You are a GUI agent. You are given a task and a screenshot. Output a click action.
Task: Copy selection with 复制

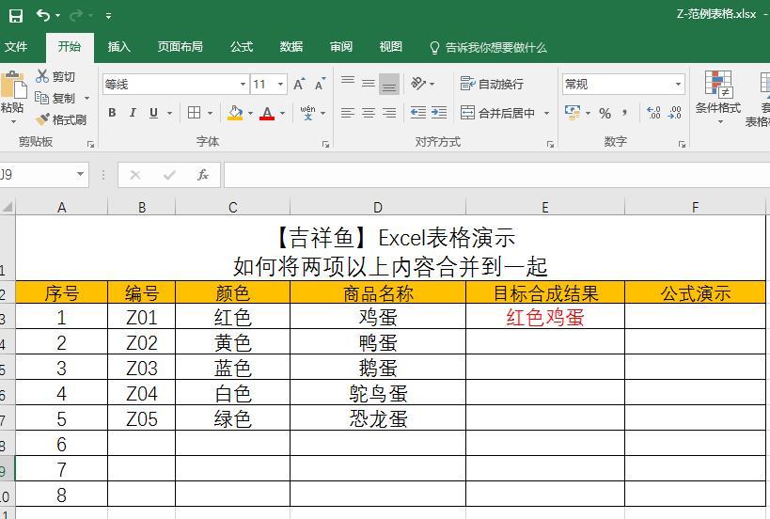tap(55, 98)
